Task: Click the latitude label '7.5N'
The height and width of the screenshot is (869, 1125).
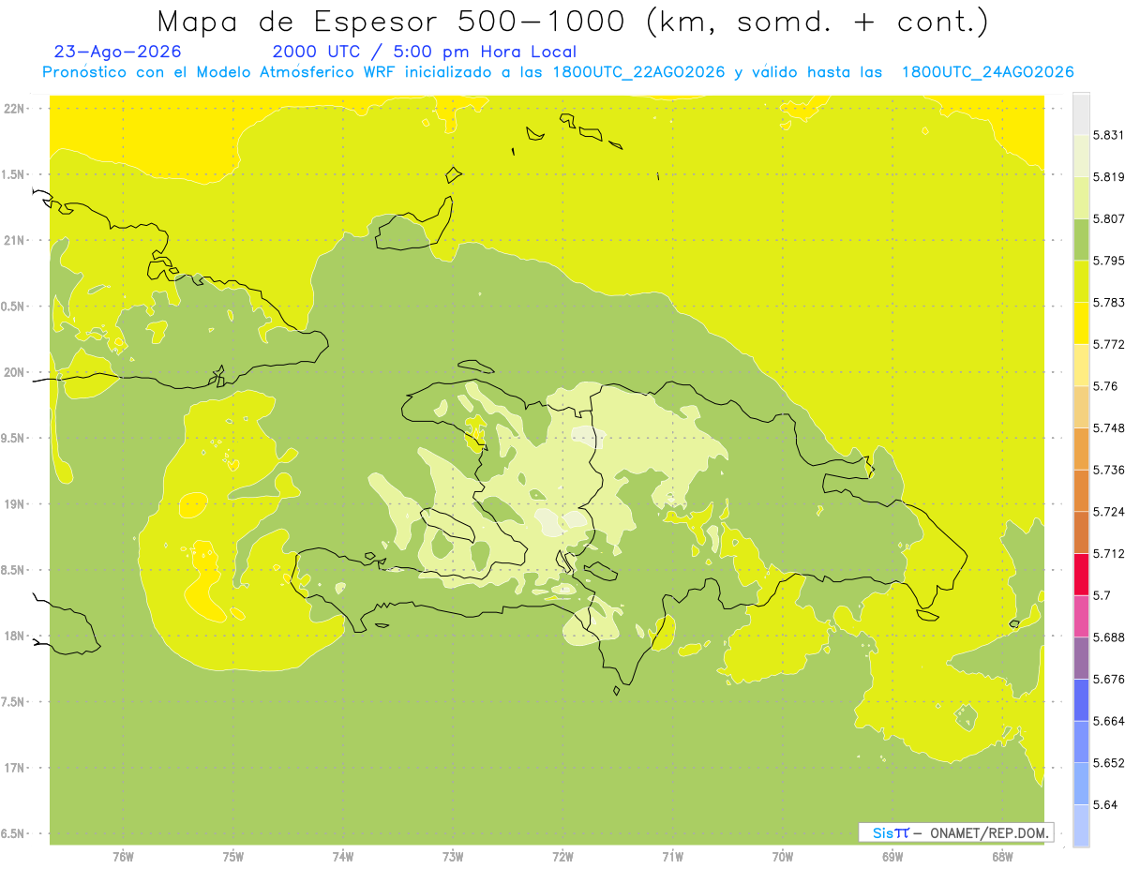Action: click(13, 701)
